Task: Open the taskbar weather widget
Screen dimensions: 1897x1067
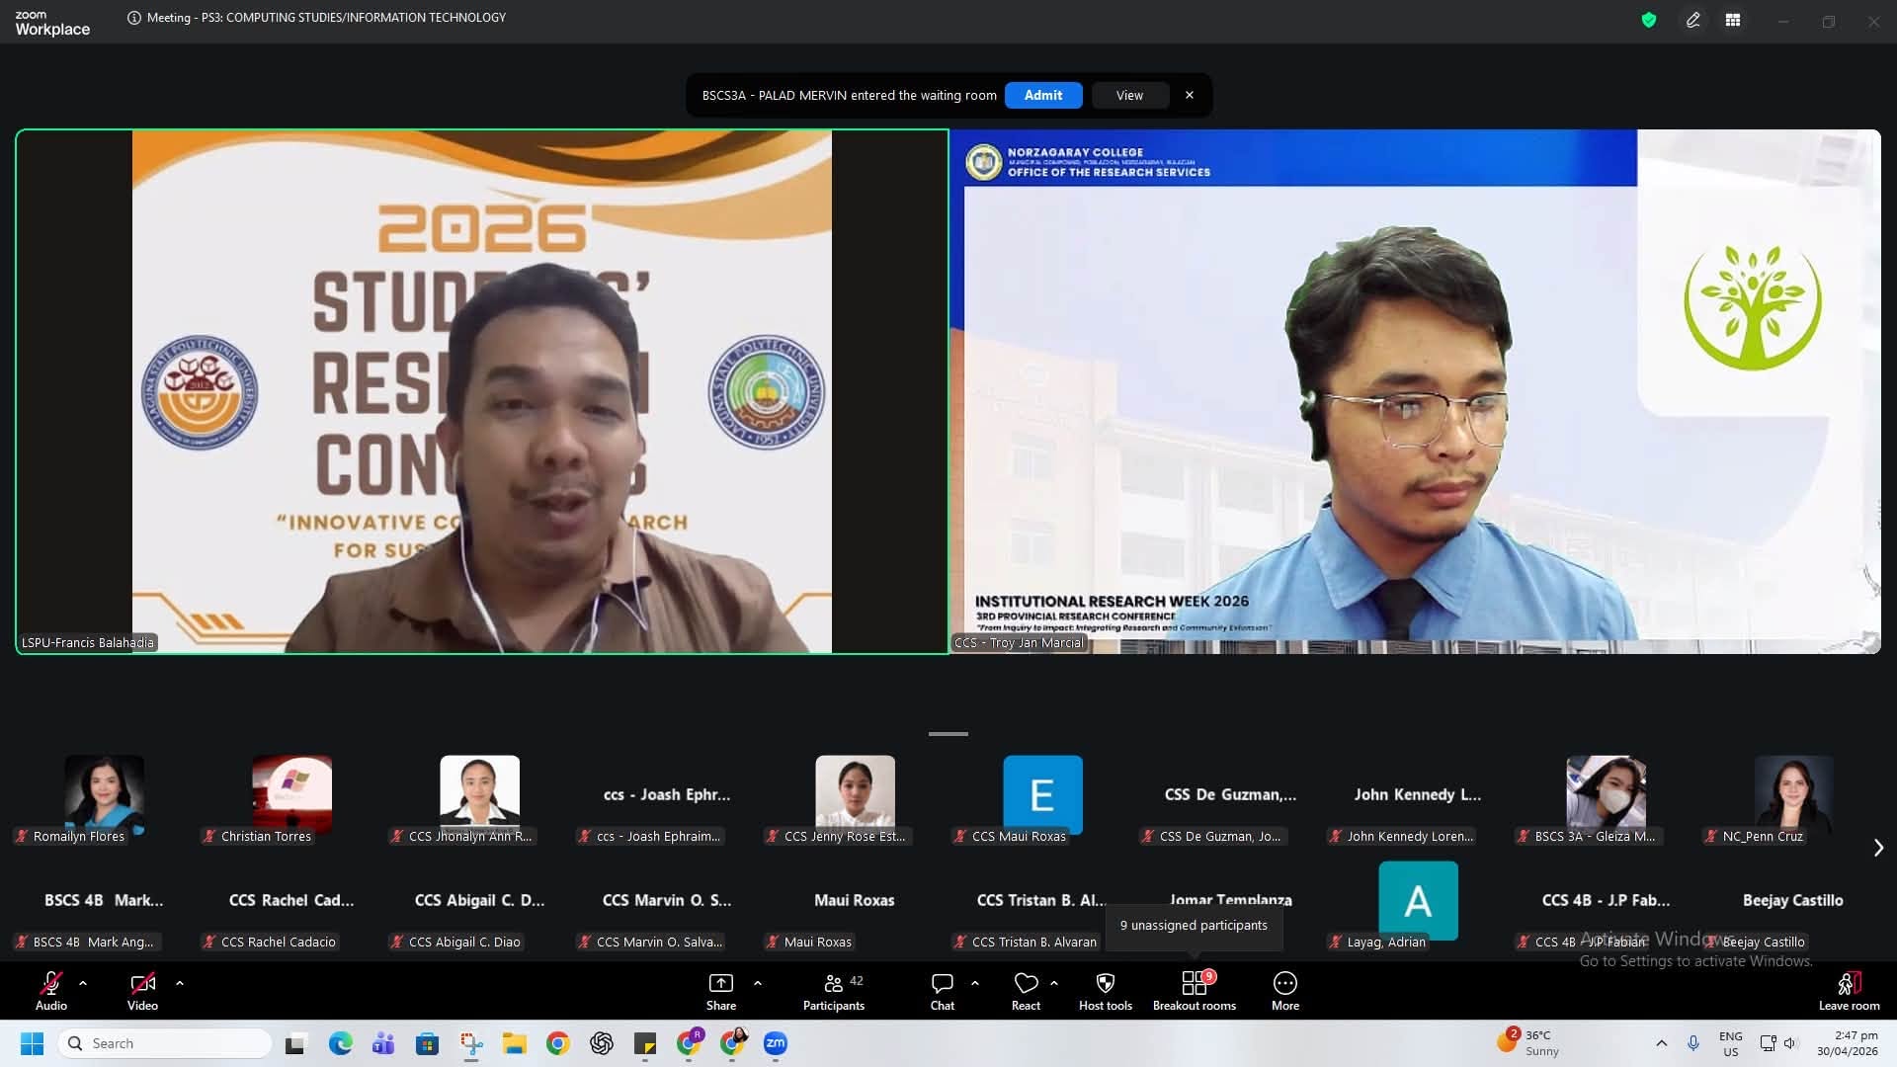Action: (x=1527, y=1043)
